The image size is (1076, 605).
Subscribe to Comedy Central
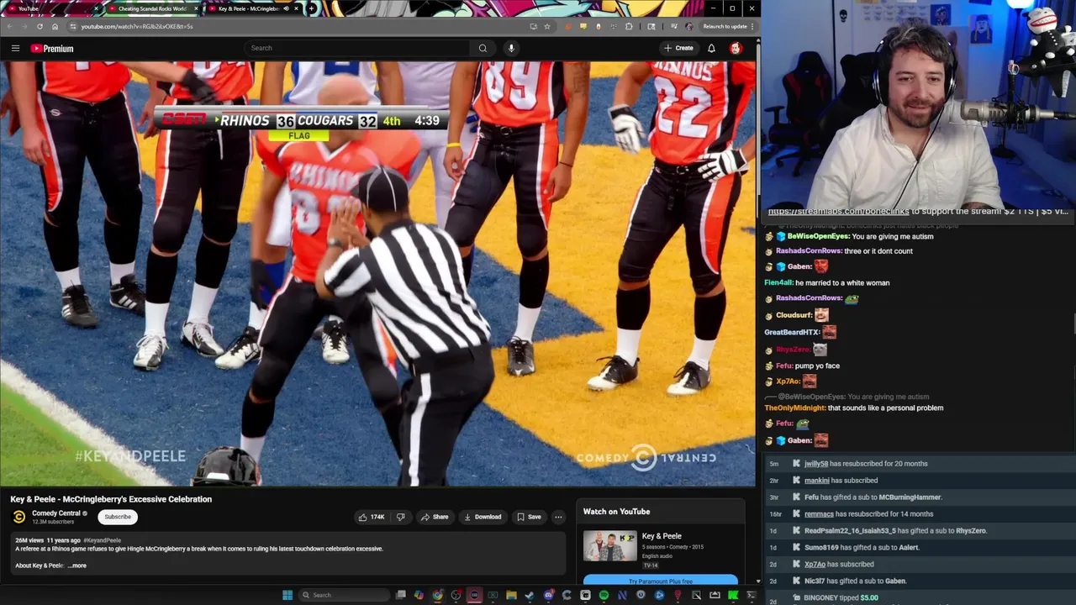(x=118, y=517)
